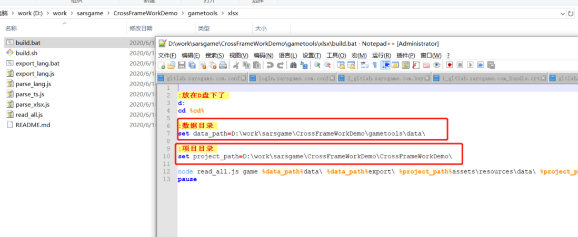578x237 pixels.
Task: Click the Close All toolbar icon
Action: pyautogui.click(x=213, y=65)
